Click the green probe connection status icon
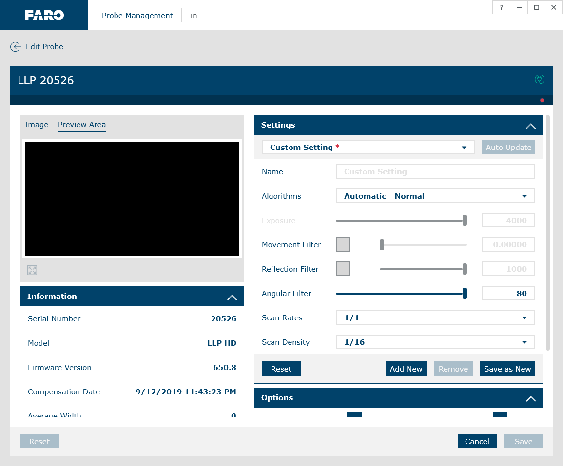Image resolution: width=563 pixels, height=466 pixels. [x=539, y=79]
